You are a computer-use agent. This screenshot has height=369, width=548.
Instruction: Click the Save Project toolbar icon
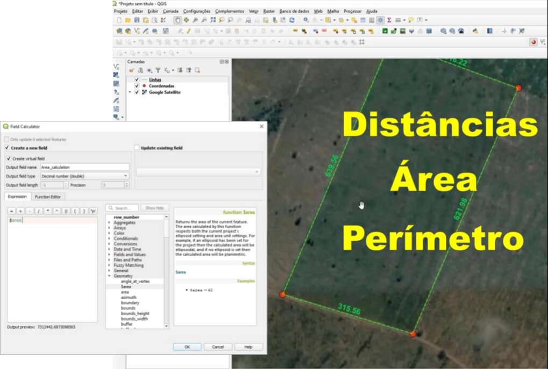pos(137,20)
